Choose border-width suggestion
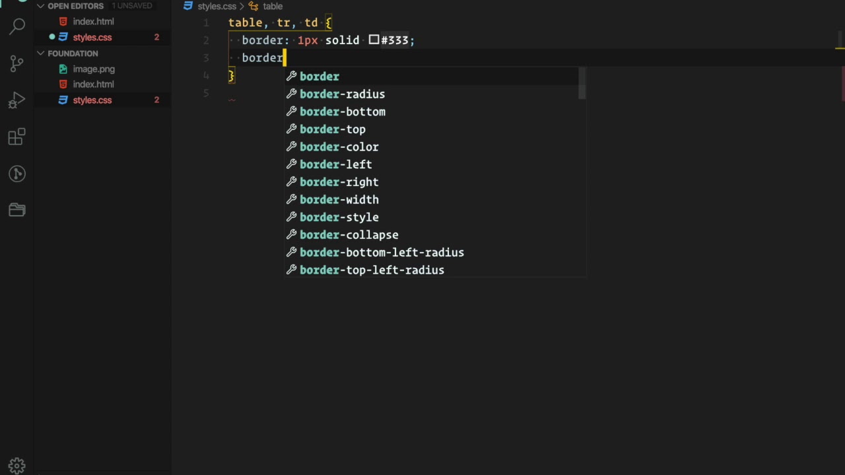Image resolution: width=845 pixels, height=475 pixels. tap(436, 200)
